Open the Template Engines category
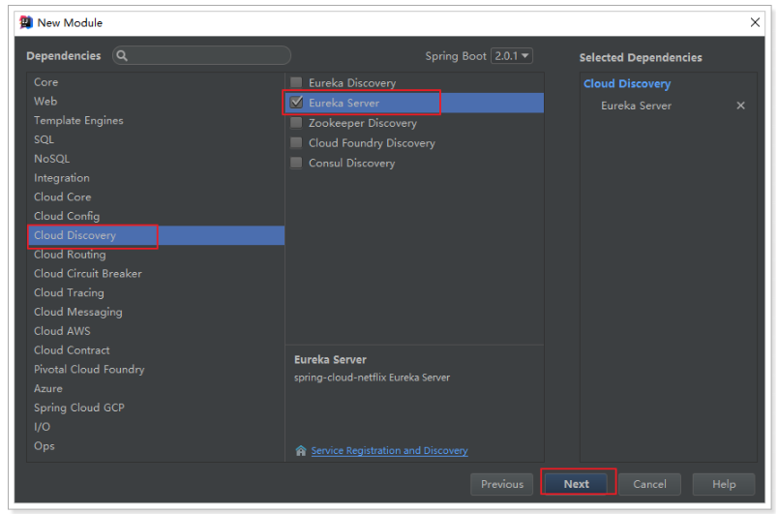The height and width of the screenshot is (514, 778). [x=156, y=121]
